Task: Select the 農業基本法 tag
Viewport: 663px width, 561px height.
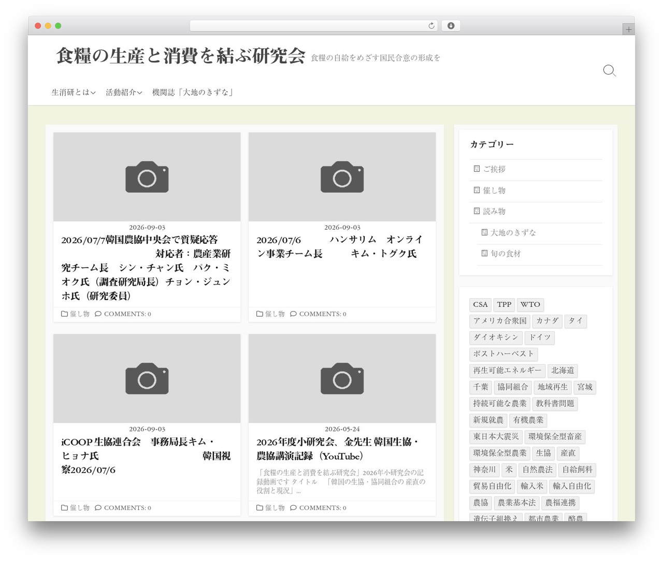Action: pyautogui.click(x=516, y=503)
